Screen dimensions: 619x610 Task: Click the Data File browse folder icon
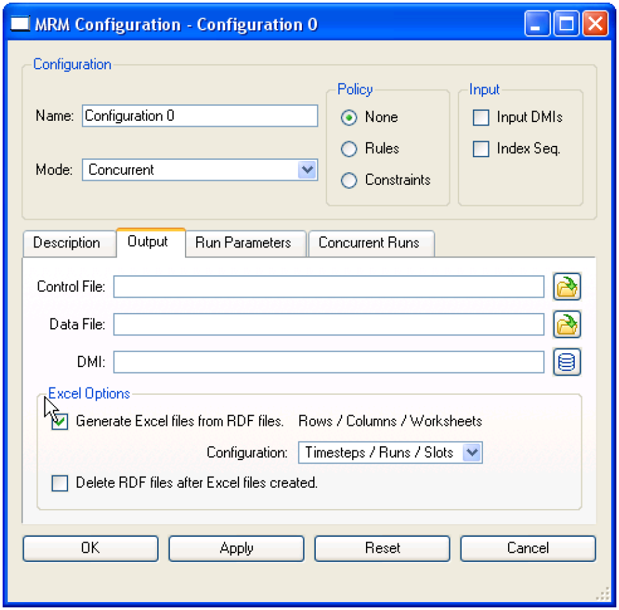pos(567,325)
